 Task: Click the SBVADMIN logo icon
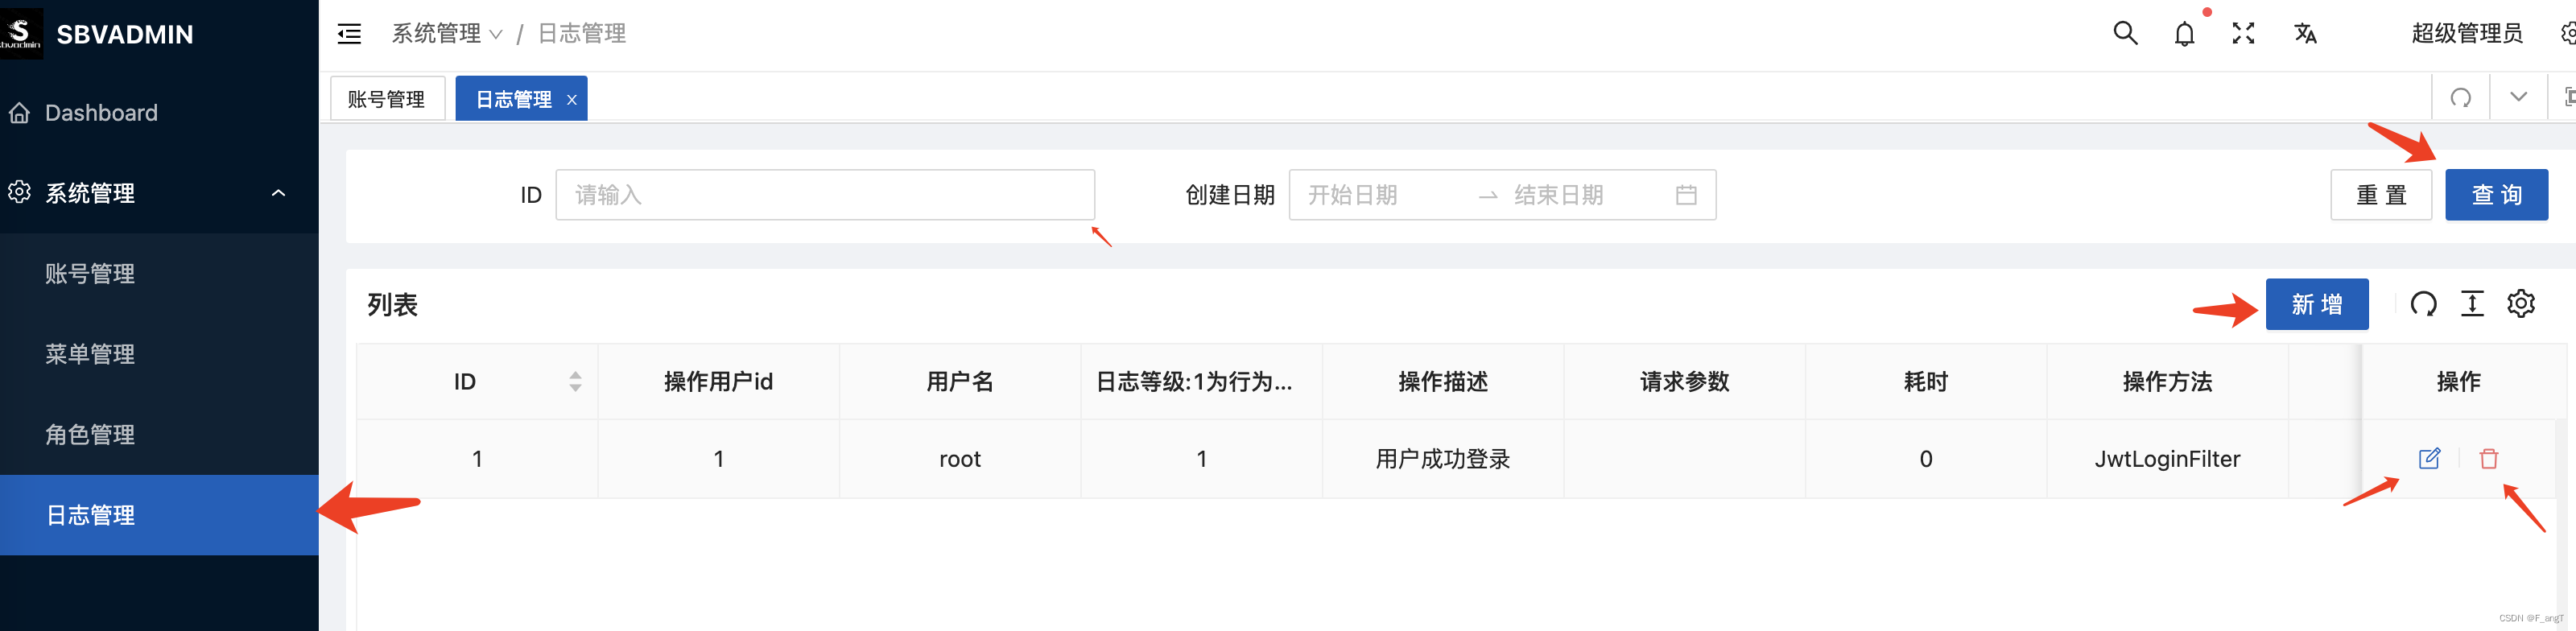[x=20, y=33]
